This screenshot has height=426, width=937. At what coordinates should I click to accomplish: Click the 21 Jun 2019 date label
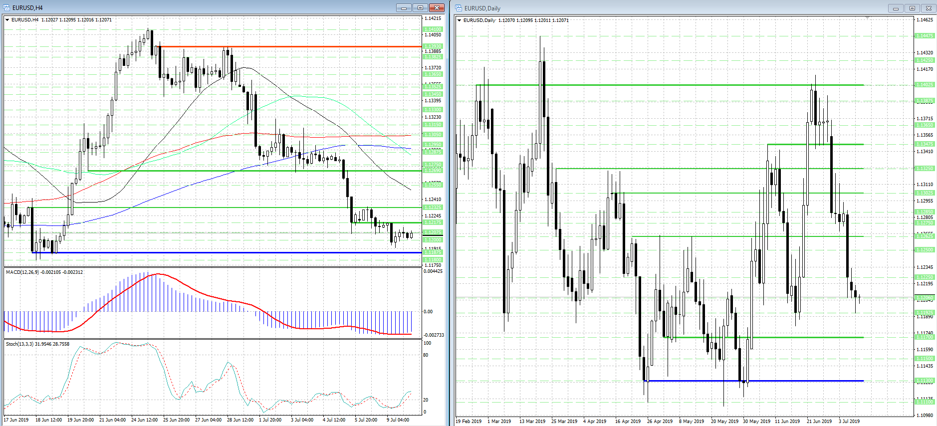(x=819, y=422)
